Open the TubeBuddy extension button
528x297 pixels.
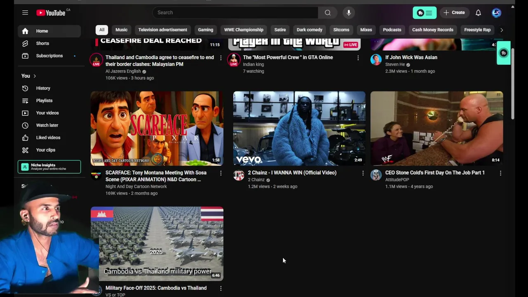tap(424, 13)
